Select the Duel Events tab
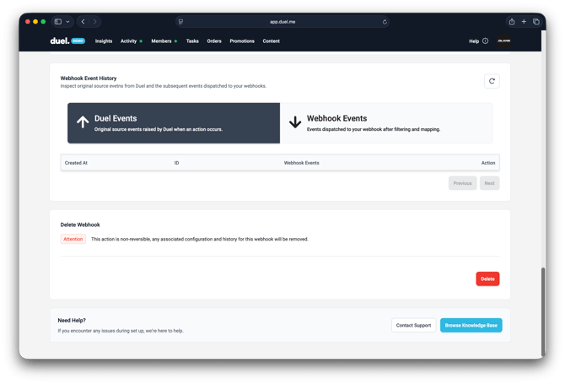The width and height of the screenshot is (565, 384). pos(173,123)
